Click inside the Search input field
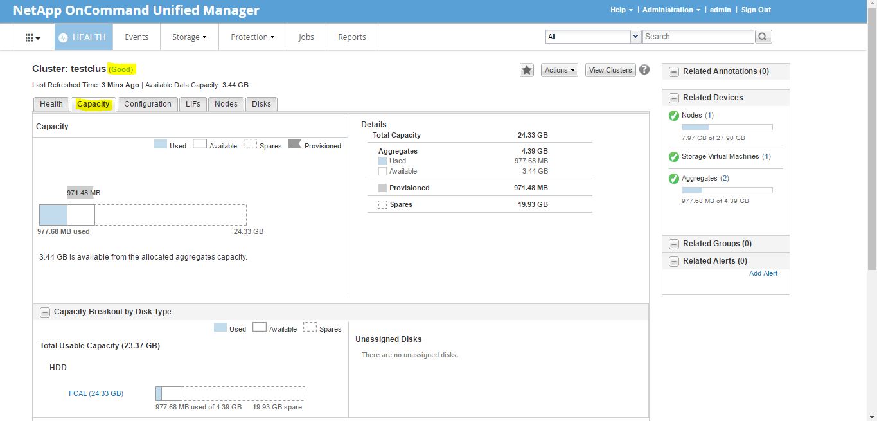Screen dimensions: 877x421 click(698, 36)
